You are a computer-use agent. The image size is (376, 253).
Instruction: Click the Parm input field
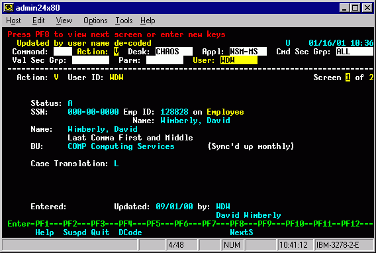pos(165,60)
